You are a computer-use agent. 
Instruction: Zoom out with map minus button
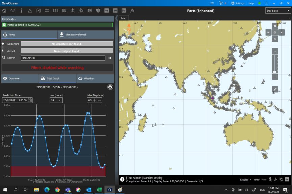[x=275, y=77]
